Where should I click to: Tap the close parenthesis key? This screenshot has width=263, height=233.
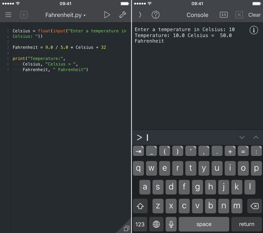[x=178, y=151]
